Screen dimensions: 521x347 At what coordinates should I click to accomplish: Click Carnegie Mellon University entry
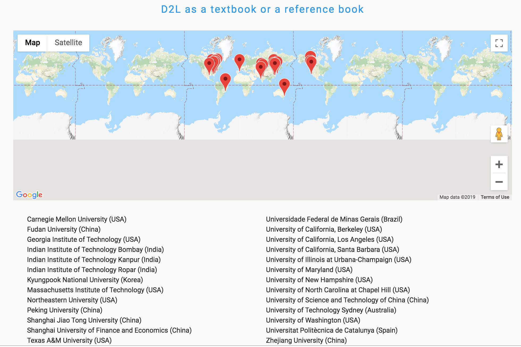(x=77, y=219)
